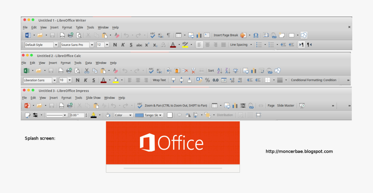Screen dimensions: 373x193
Task: Expand Line Spacing dropdown in Writer
Action: click(251, 45)
